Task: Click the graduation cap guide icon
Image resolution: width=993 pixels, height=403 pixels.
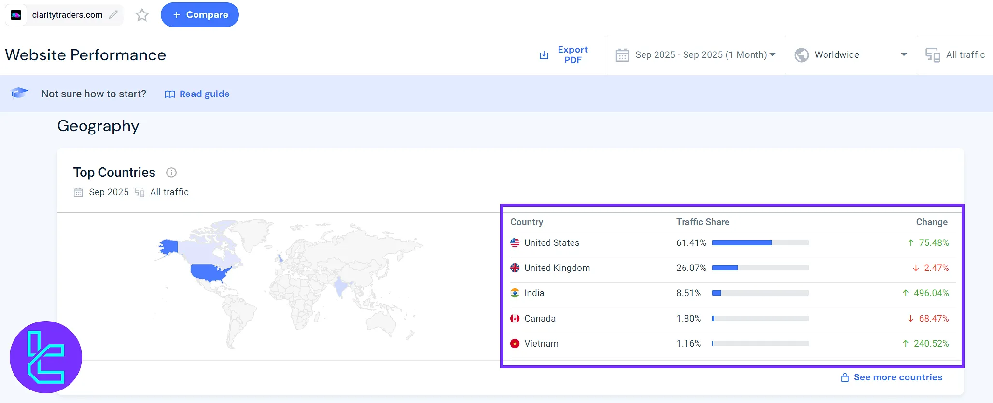Action: pyautogui.click(x=19, y=93)
